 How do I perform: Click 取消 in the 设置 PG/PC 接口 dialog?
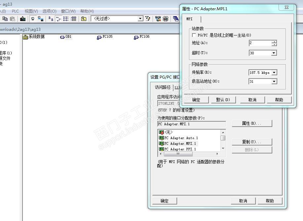(243, 201)
